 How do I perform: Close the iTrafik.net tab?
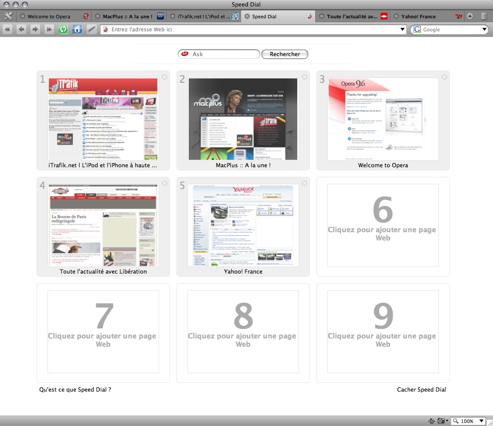(x=173, y=17)
